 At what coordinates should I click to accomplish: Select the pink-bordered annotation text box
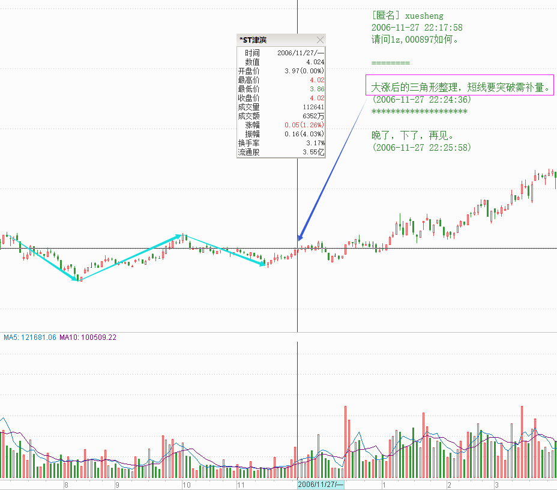point(459,87)
